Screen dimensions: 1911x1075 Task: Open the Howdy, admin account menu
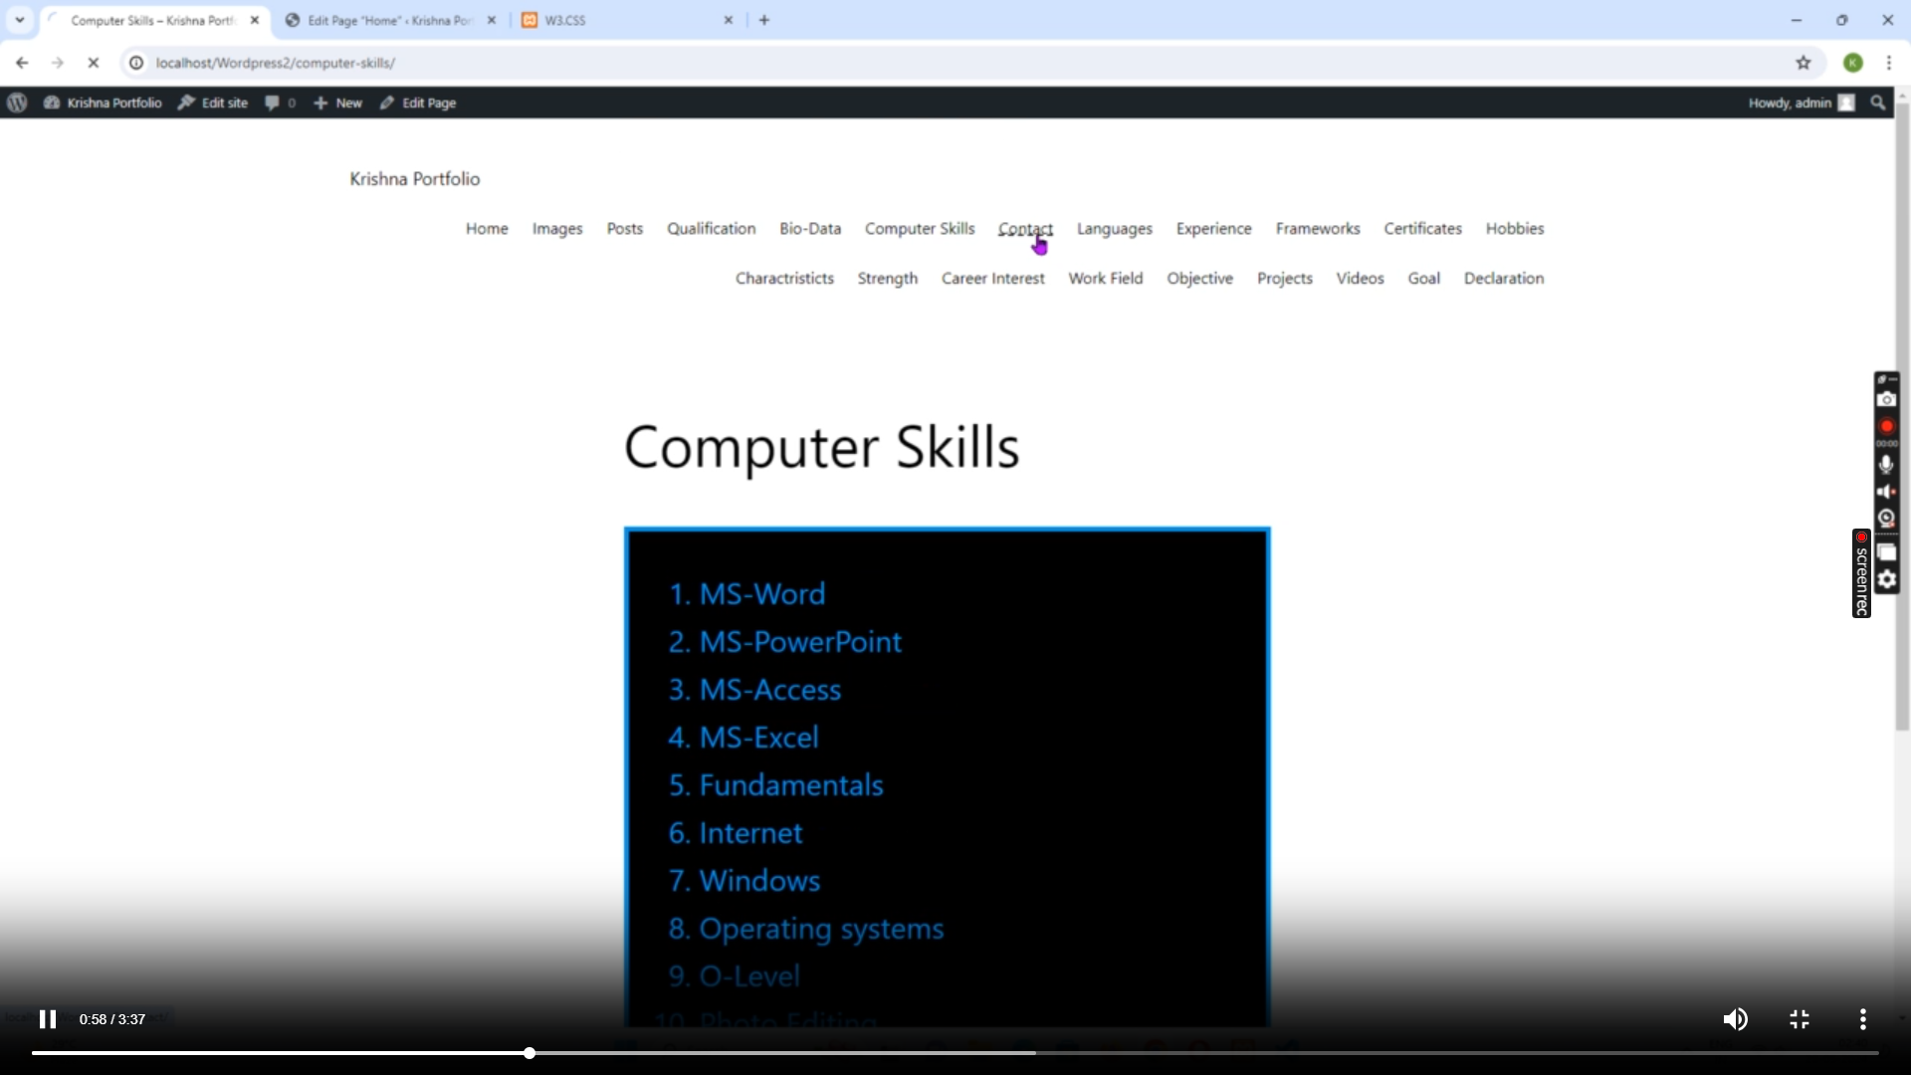pyautogui.click(x=1802, y=103)
